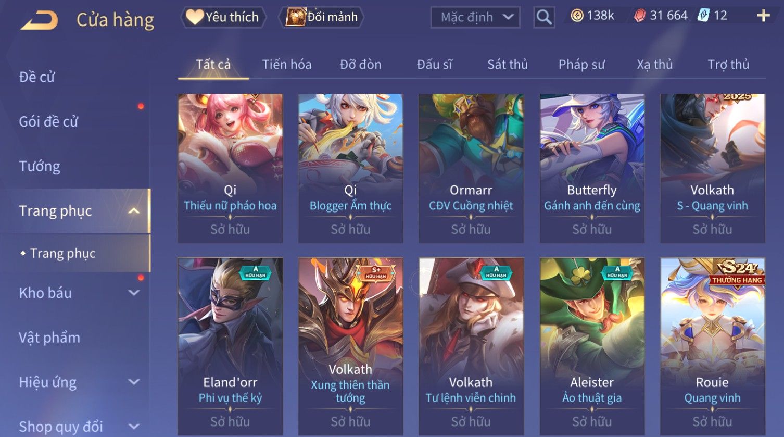Select the Pháp sư category tab

(581, 65)
